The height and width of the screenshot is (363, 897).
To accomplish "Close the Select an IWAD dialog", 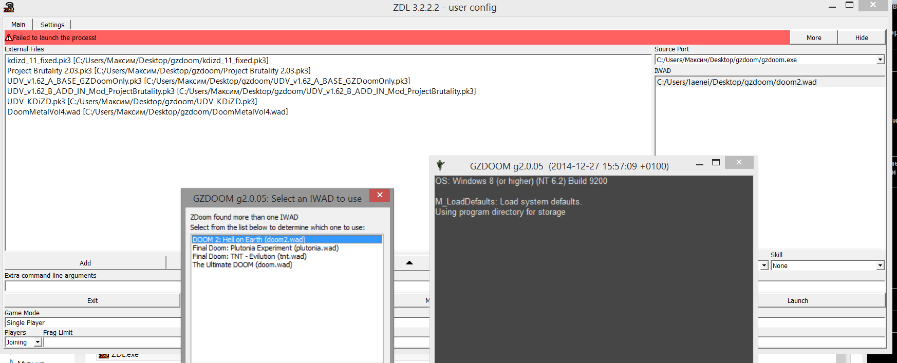I will click(x=380, y=195).
